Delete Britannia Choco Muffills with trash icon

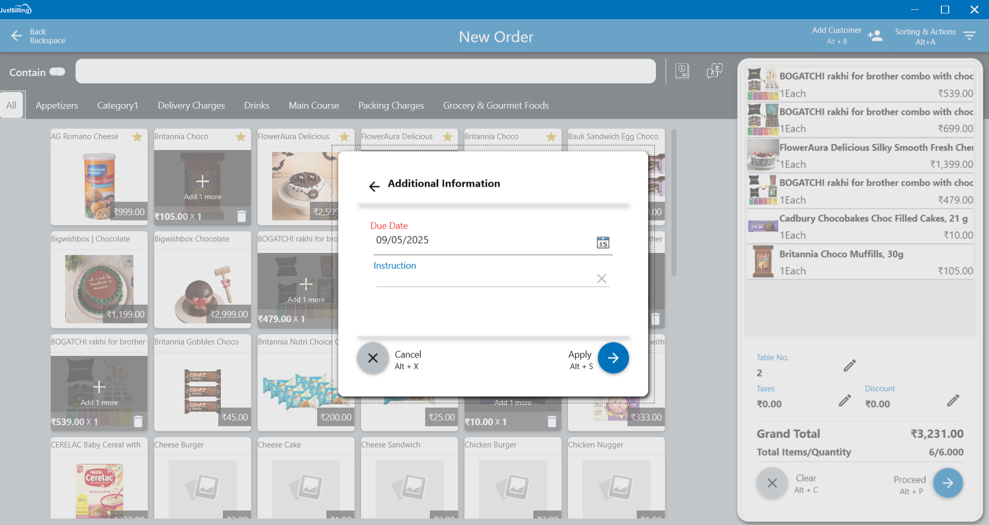coord(241,216)
